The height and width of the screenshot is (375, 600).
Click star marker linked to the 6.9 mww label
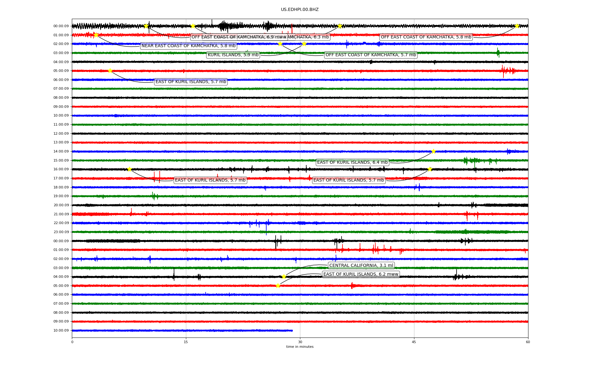tap(146, 26)
